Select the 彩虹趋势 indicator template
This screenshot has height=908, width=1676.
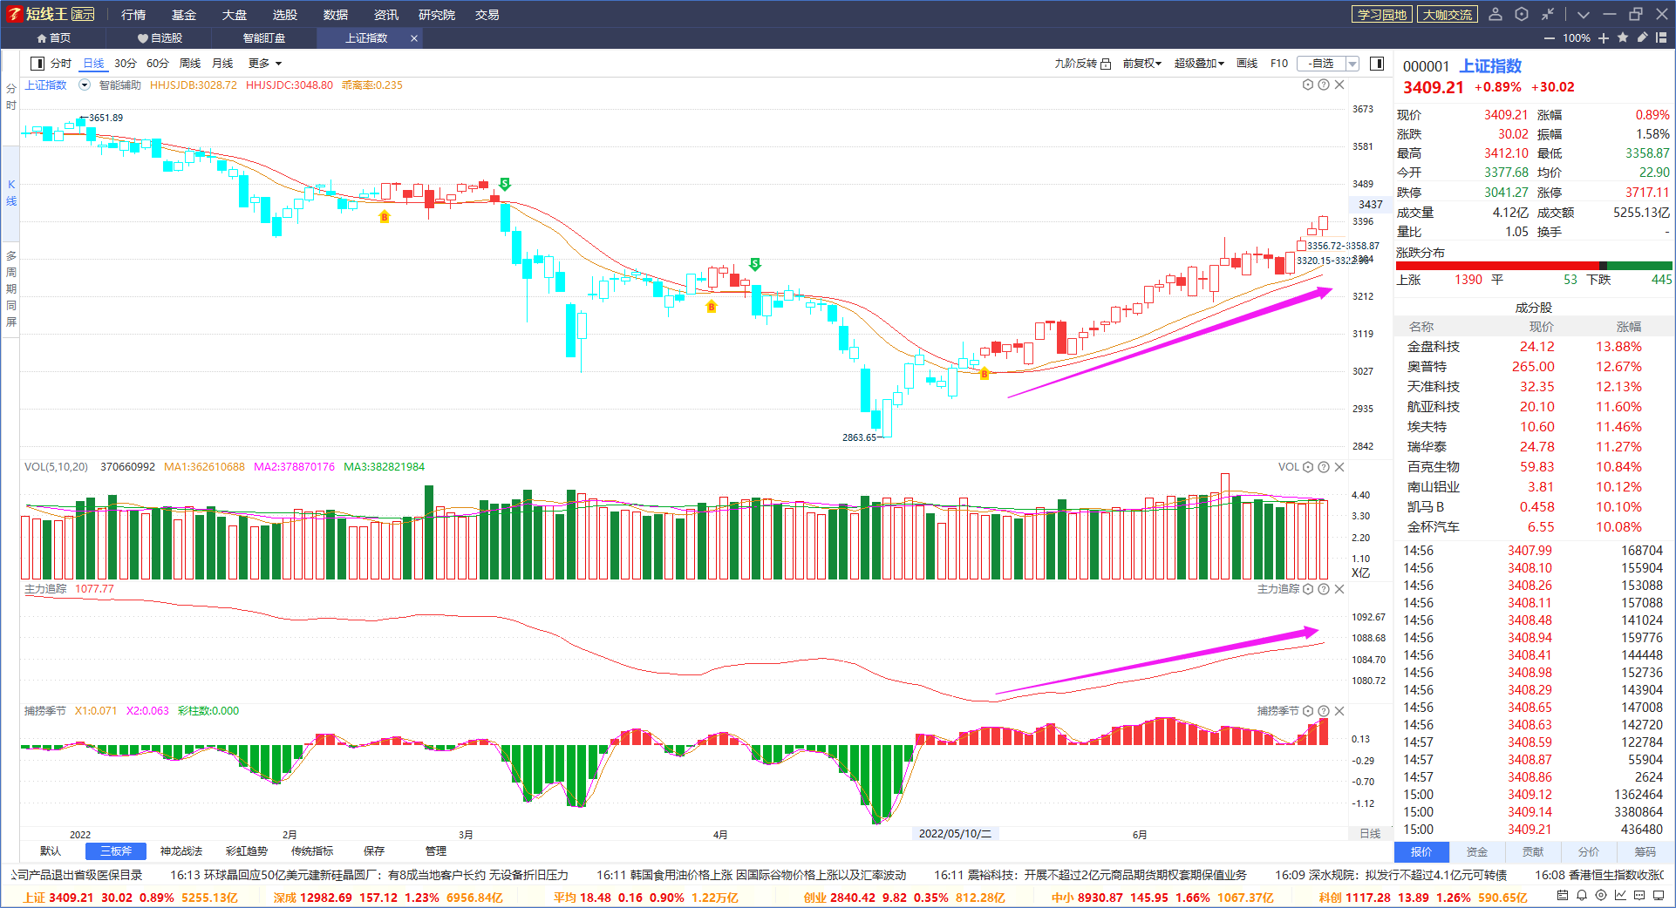[x=247, y=851]
